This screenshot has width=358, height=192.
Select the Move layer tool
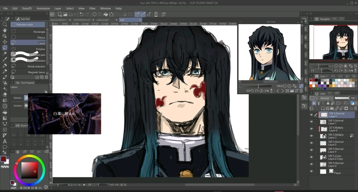tap(5, 42)
